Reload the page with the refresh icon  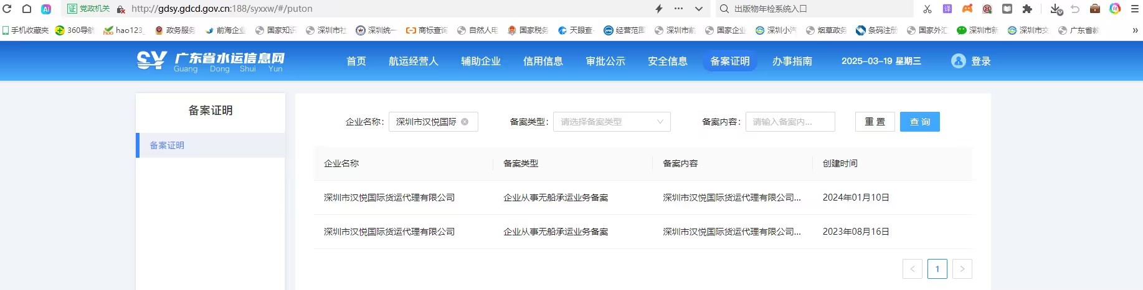coord(7,9)
